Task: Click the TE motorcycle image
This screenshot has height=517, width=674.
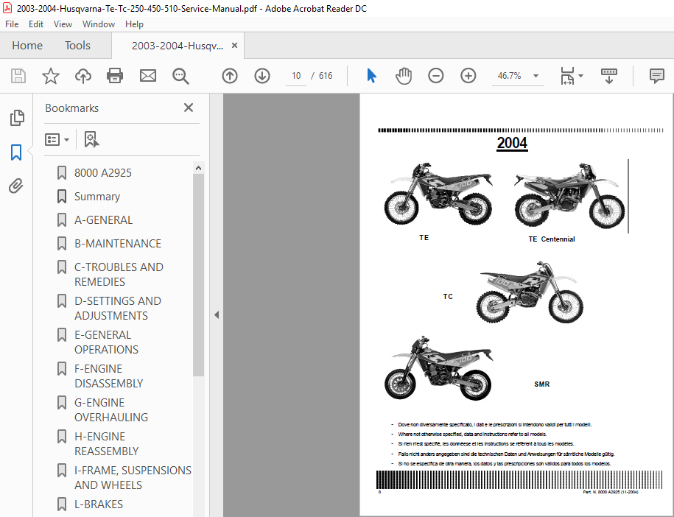Action: pyautogui.click(x=438, y=194)
